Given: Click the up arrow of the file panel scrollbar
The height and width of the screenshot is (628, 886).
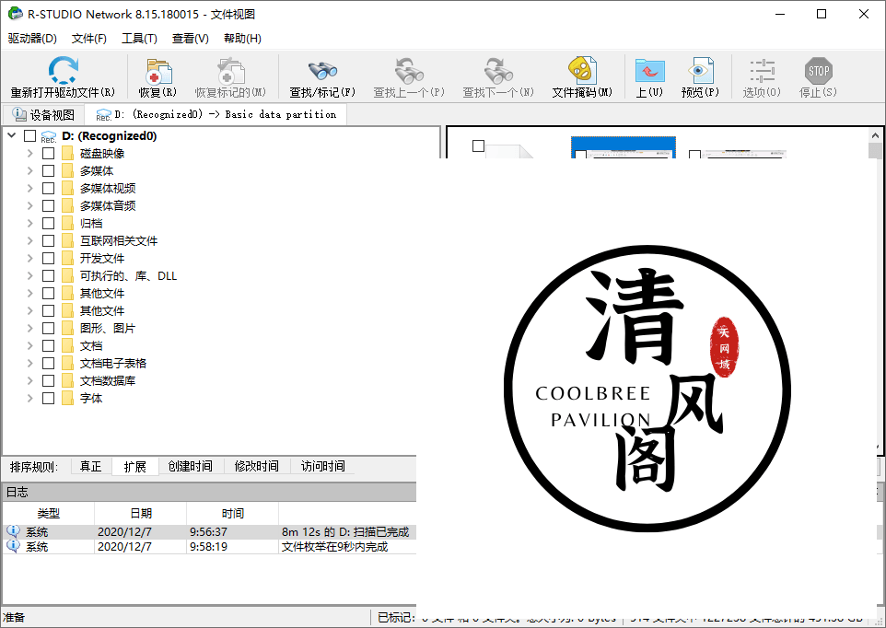Looking at the screenshot, I should coord(875,135).
